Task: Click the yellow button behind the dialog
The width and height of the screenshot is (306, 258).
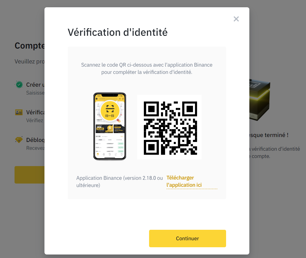Action: (x=29, y=175)
